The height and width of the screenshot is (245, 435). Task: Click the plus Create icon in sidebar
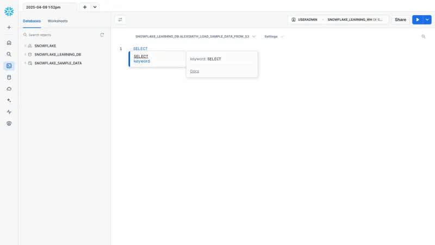(9, 28)
